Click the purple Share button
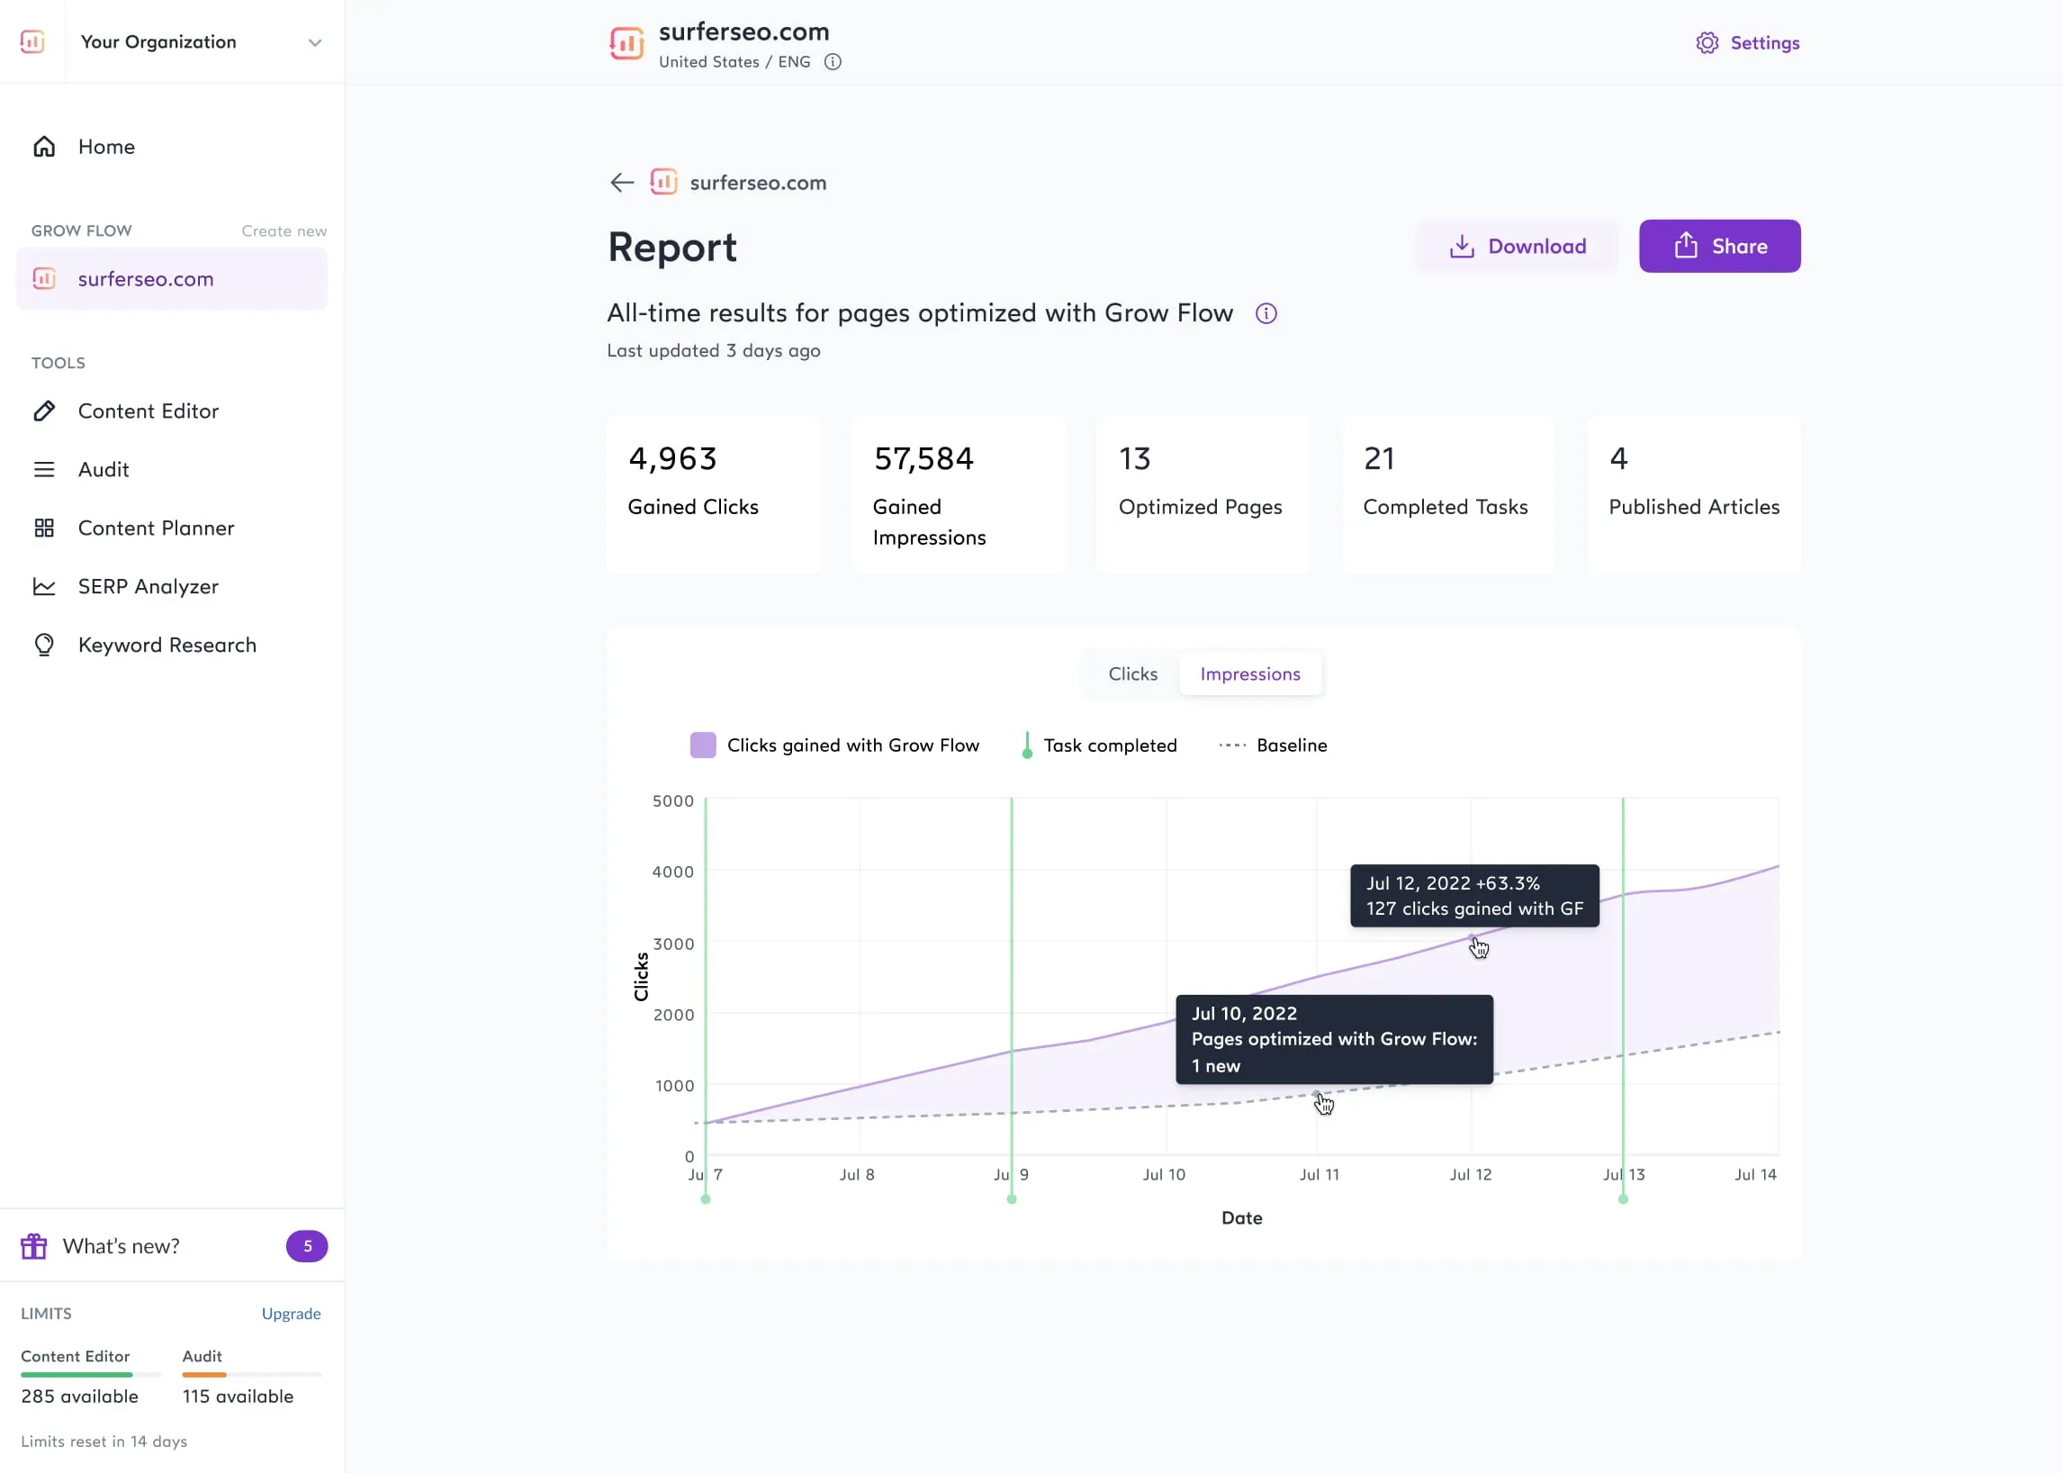 coord(1718,246)
